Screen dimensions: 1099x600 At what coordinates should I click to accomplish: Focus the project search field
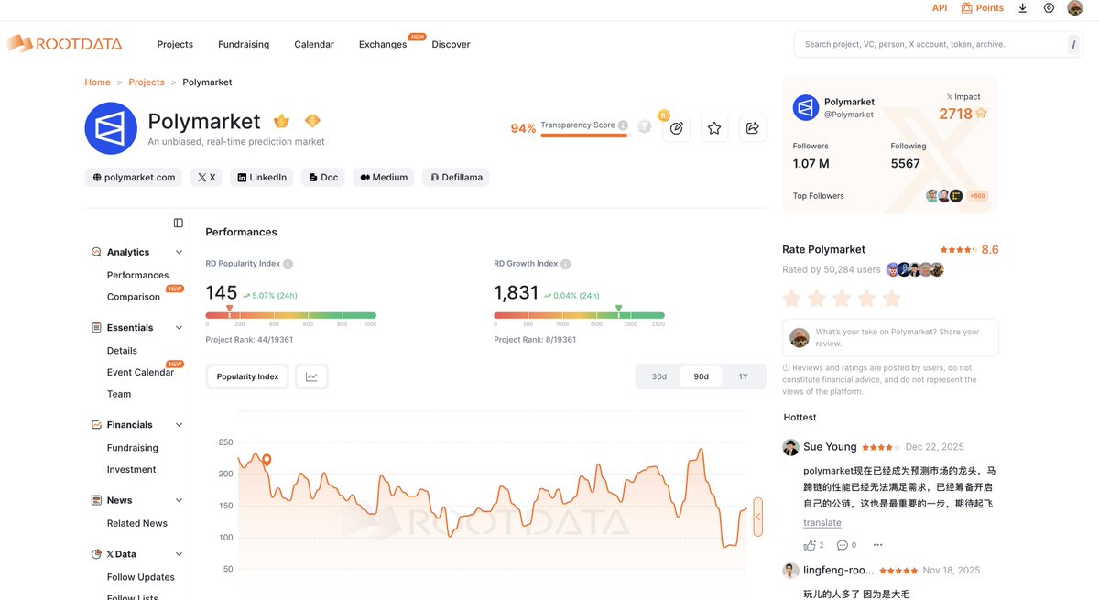point(938,44)
